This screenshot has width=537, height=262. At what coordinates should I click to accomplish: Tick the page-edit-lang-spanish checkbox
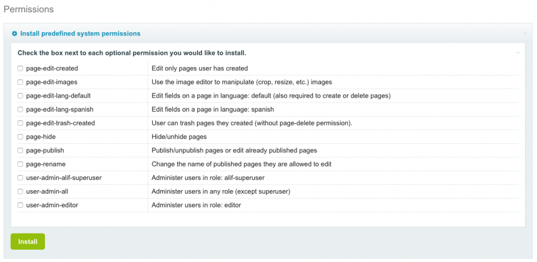click(x=20, y=110)
